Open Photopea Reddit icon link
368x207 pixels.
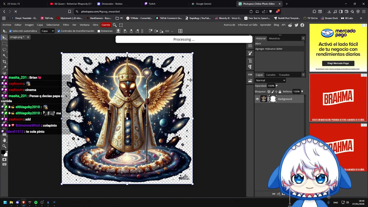(290, 25)
